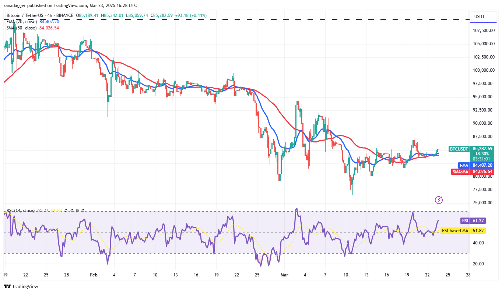Select the RSI (14, close) indicator legend
Image resolution: width=502 pixels, height=293 pixels.
[20, 211]
